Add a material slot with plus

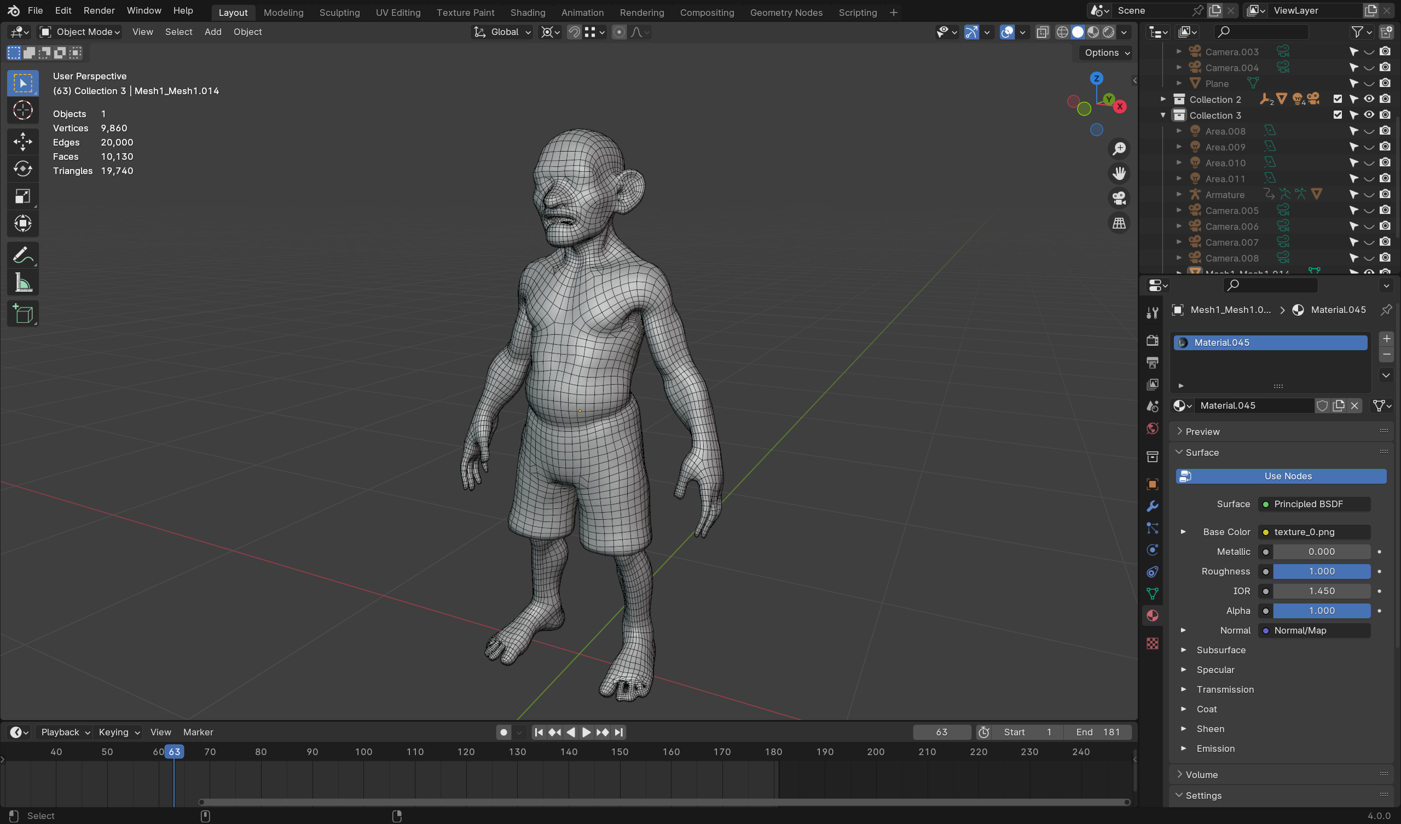(1387, 339)
